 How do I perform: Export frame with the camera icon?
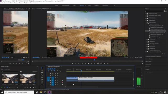(104, 63)
